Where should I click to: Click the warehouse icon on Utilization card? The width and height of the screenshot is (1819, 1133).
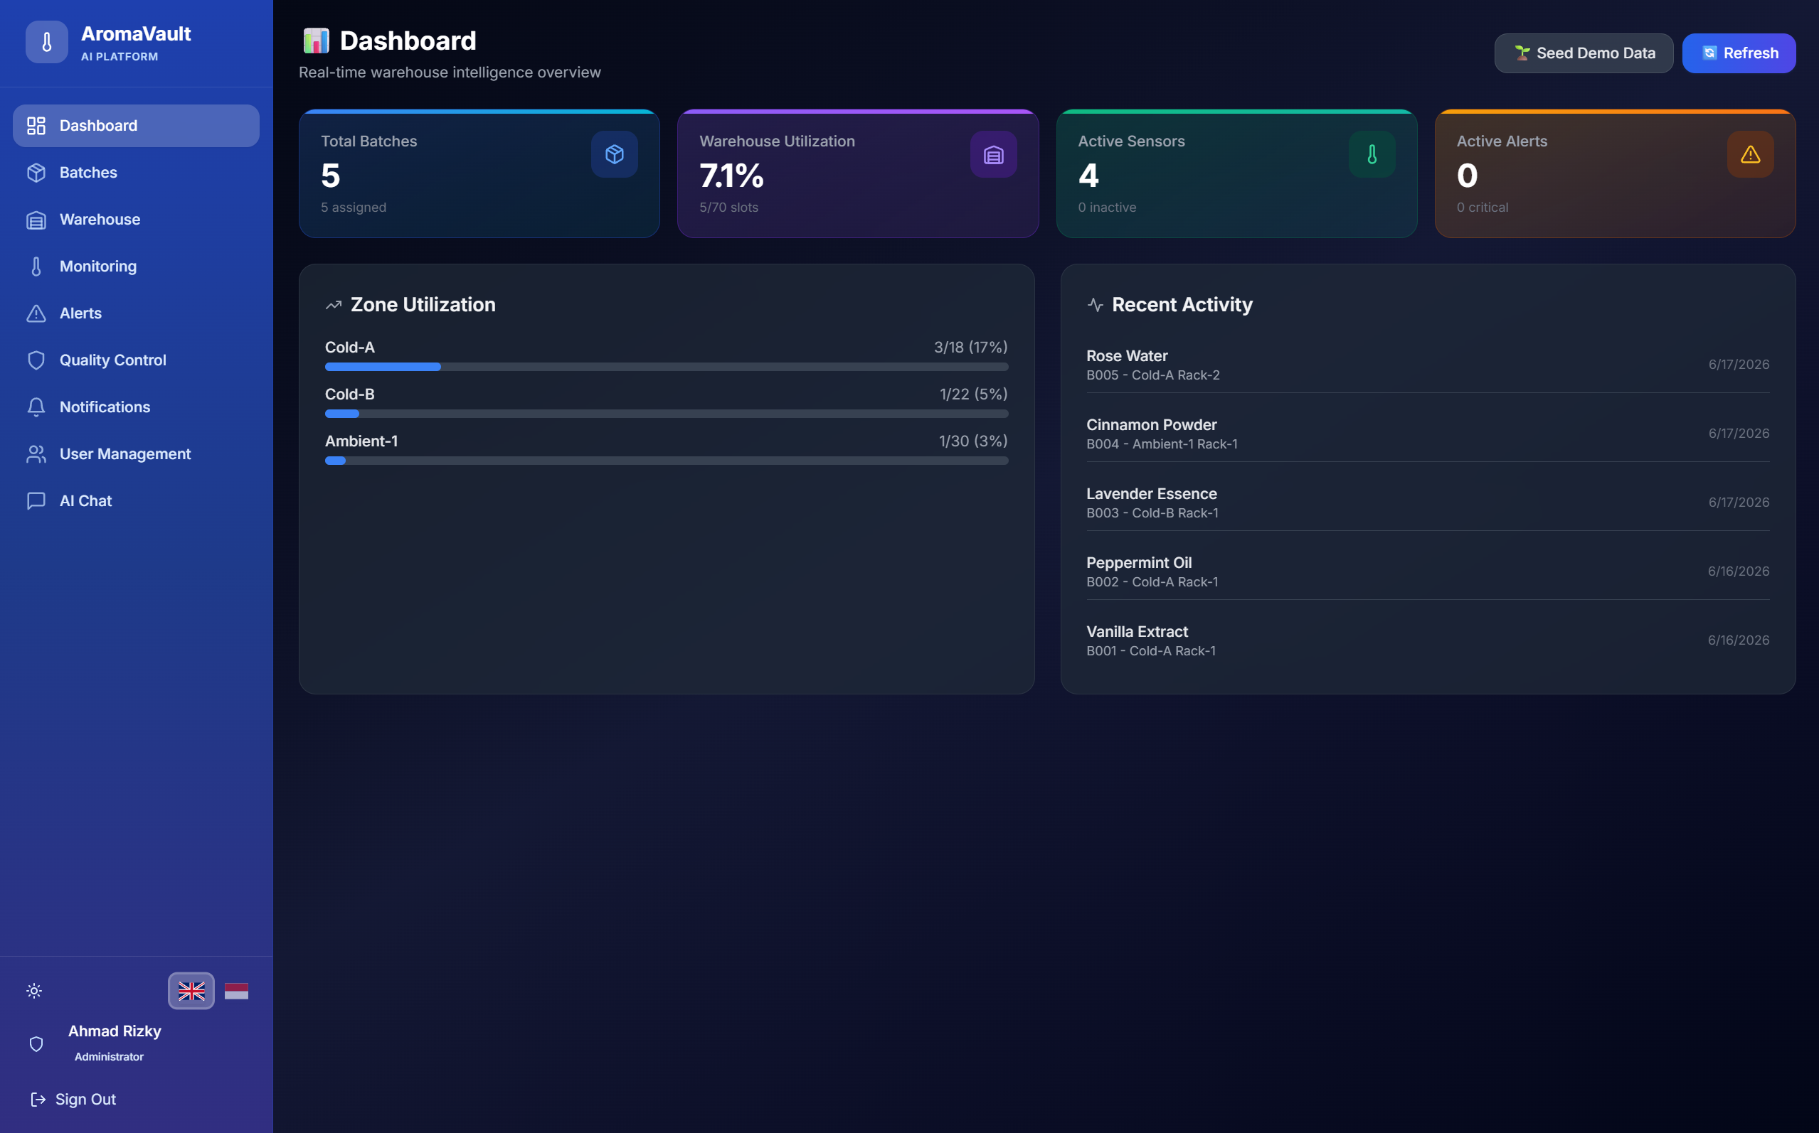[994, 154]
